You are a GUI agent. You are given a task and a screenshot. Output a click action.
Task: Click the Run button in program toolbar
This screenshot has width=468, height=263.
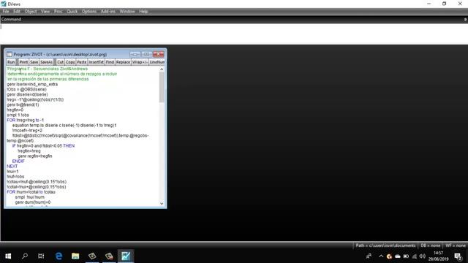coord(11,62)
